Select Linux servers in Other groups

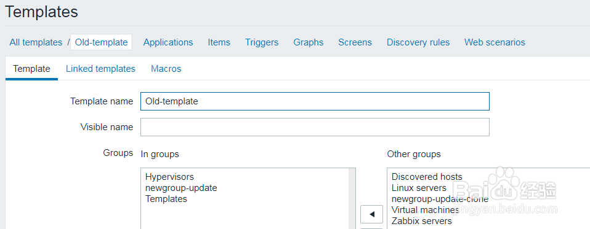419,188
